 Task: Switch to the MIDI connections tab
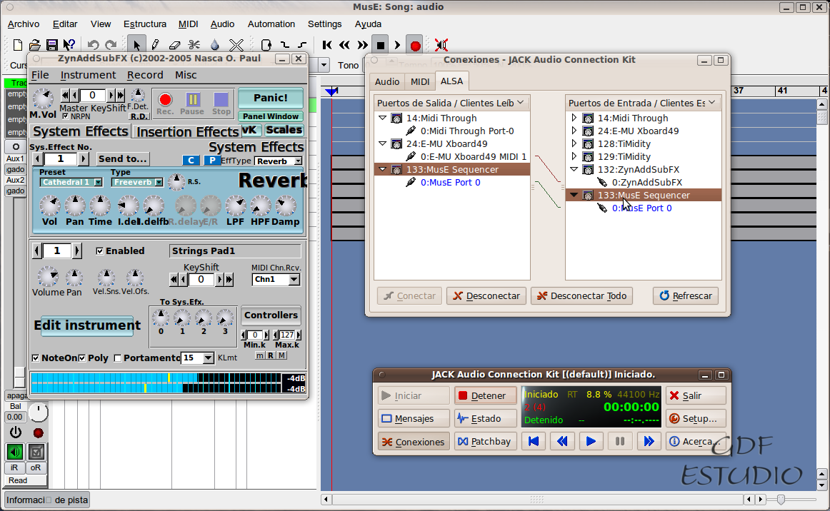(420, 82)
